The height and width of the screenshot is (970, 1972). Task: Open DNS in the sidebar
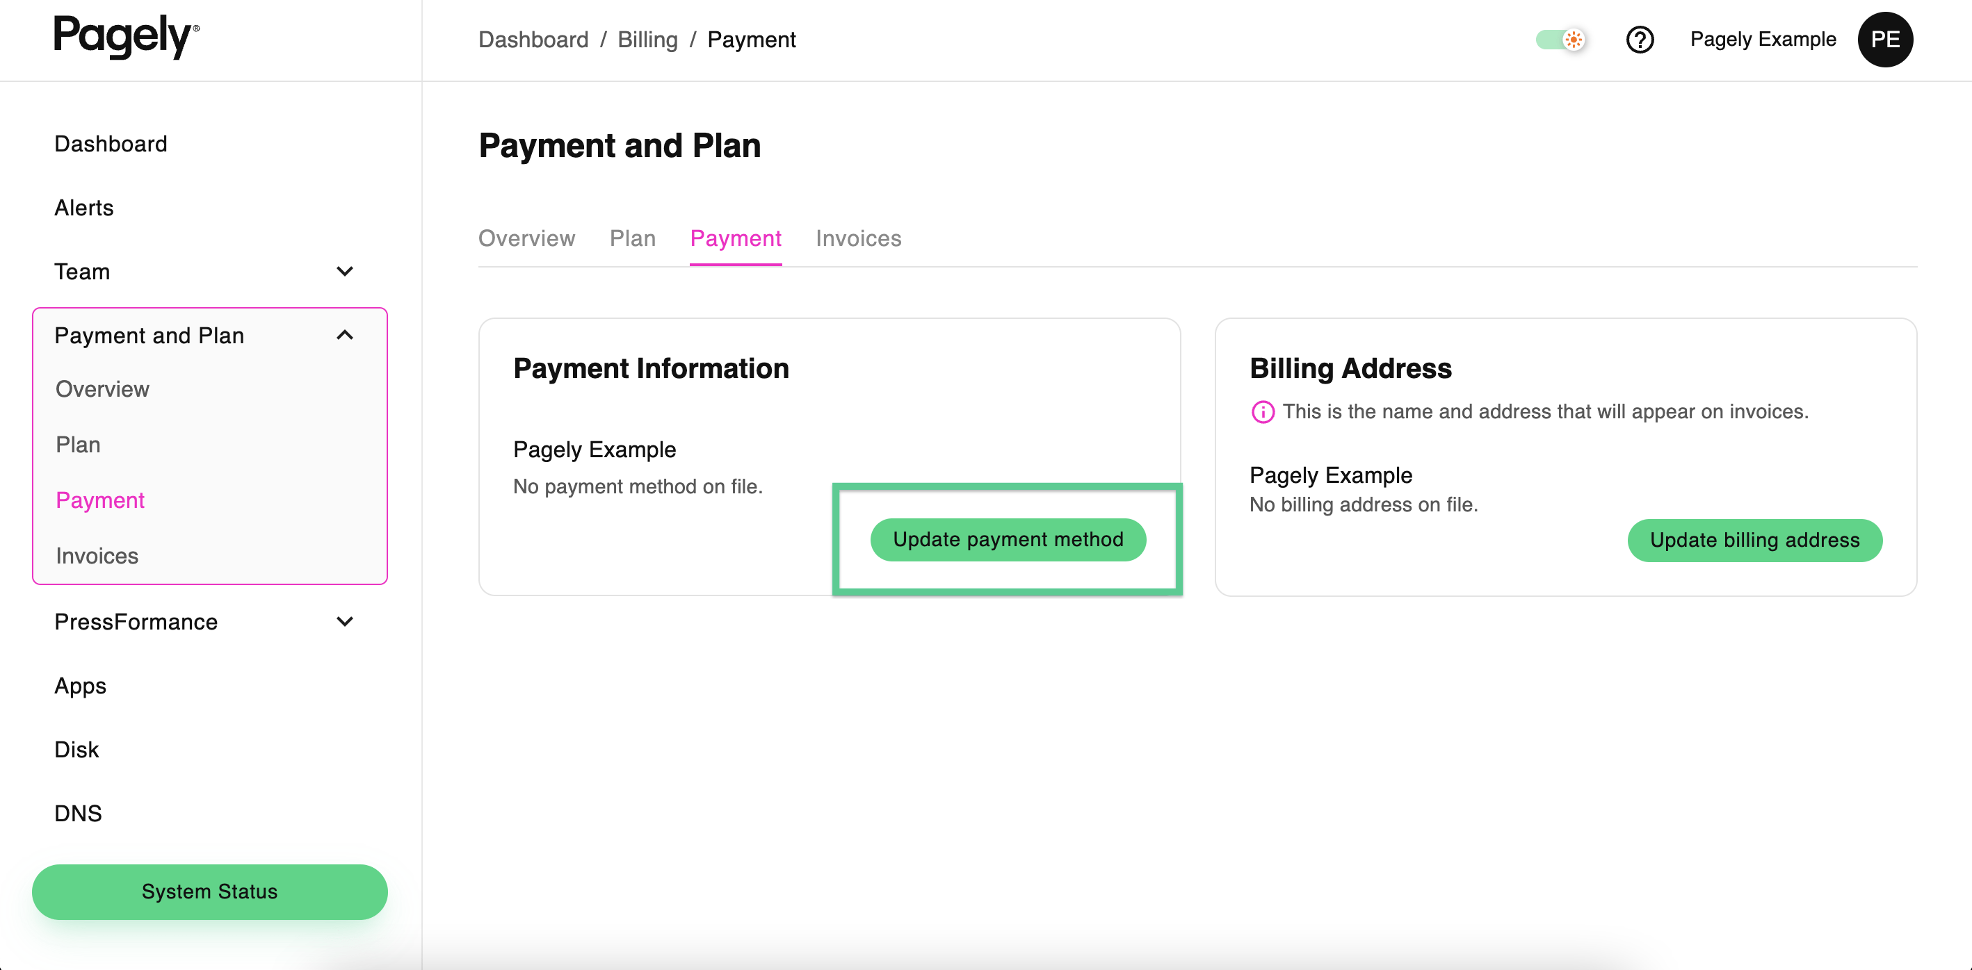78,813
